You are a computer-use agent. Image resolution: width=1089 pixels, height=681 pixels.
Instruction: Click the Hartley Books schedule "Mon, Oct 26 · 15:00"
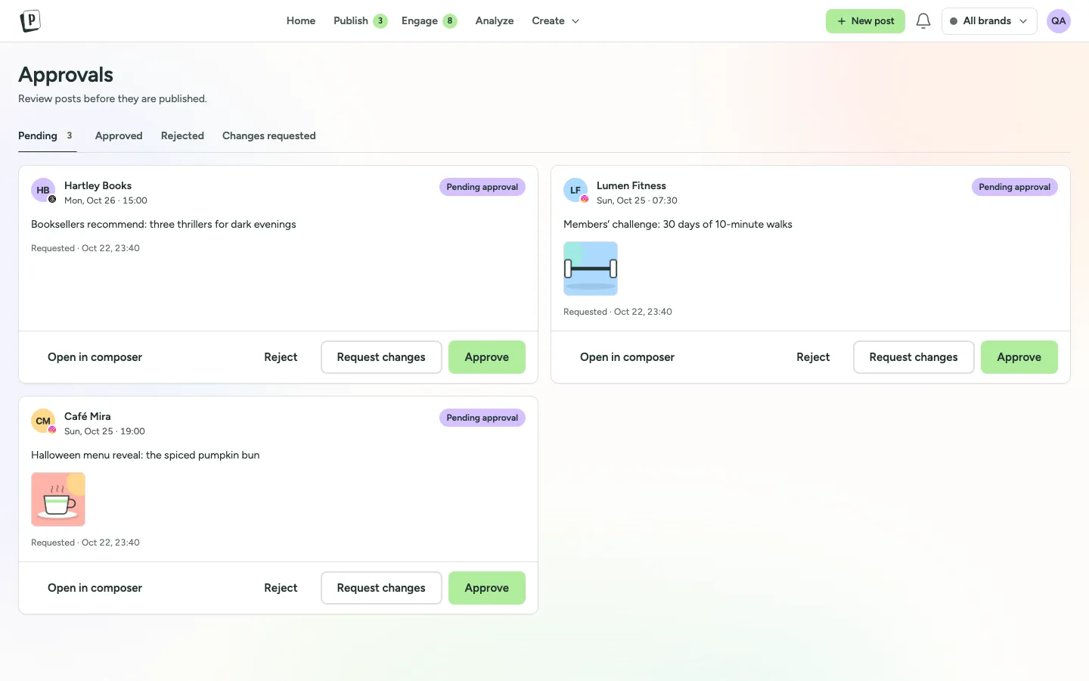coord(106,201)
